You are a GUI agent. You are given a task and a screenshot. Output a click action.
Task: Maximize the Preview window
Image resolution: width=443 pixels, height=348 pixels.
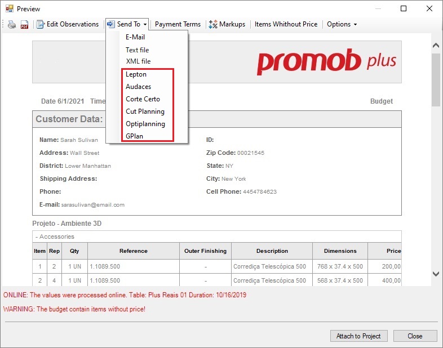coord(404,8)
